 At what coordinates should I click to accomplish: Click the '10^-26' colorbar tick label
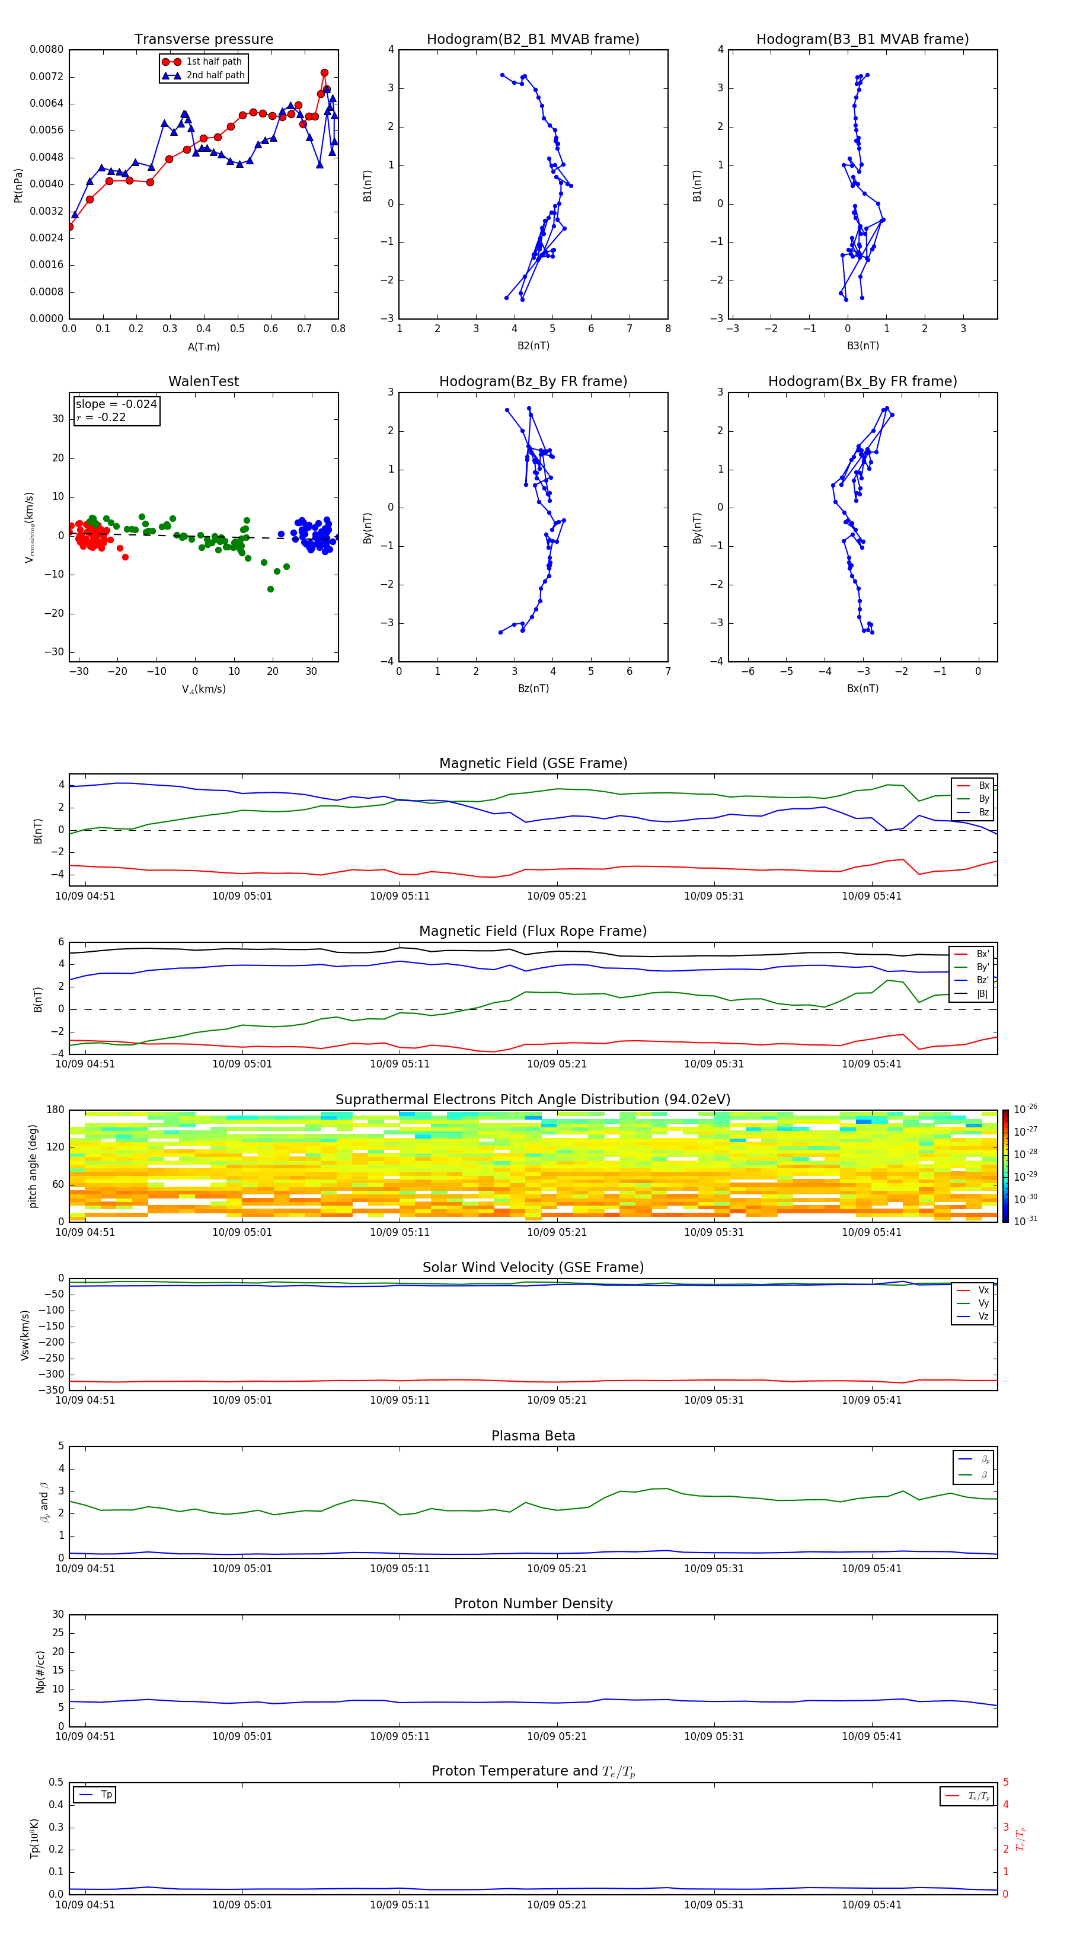[x=1026, y=1109]
